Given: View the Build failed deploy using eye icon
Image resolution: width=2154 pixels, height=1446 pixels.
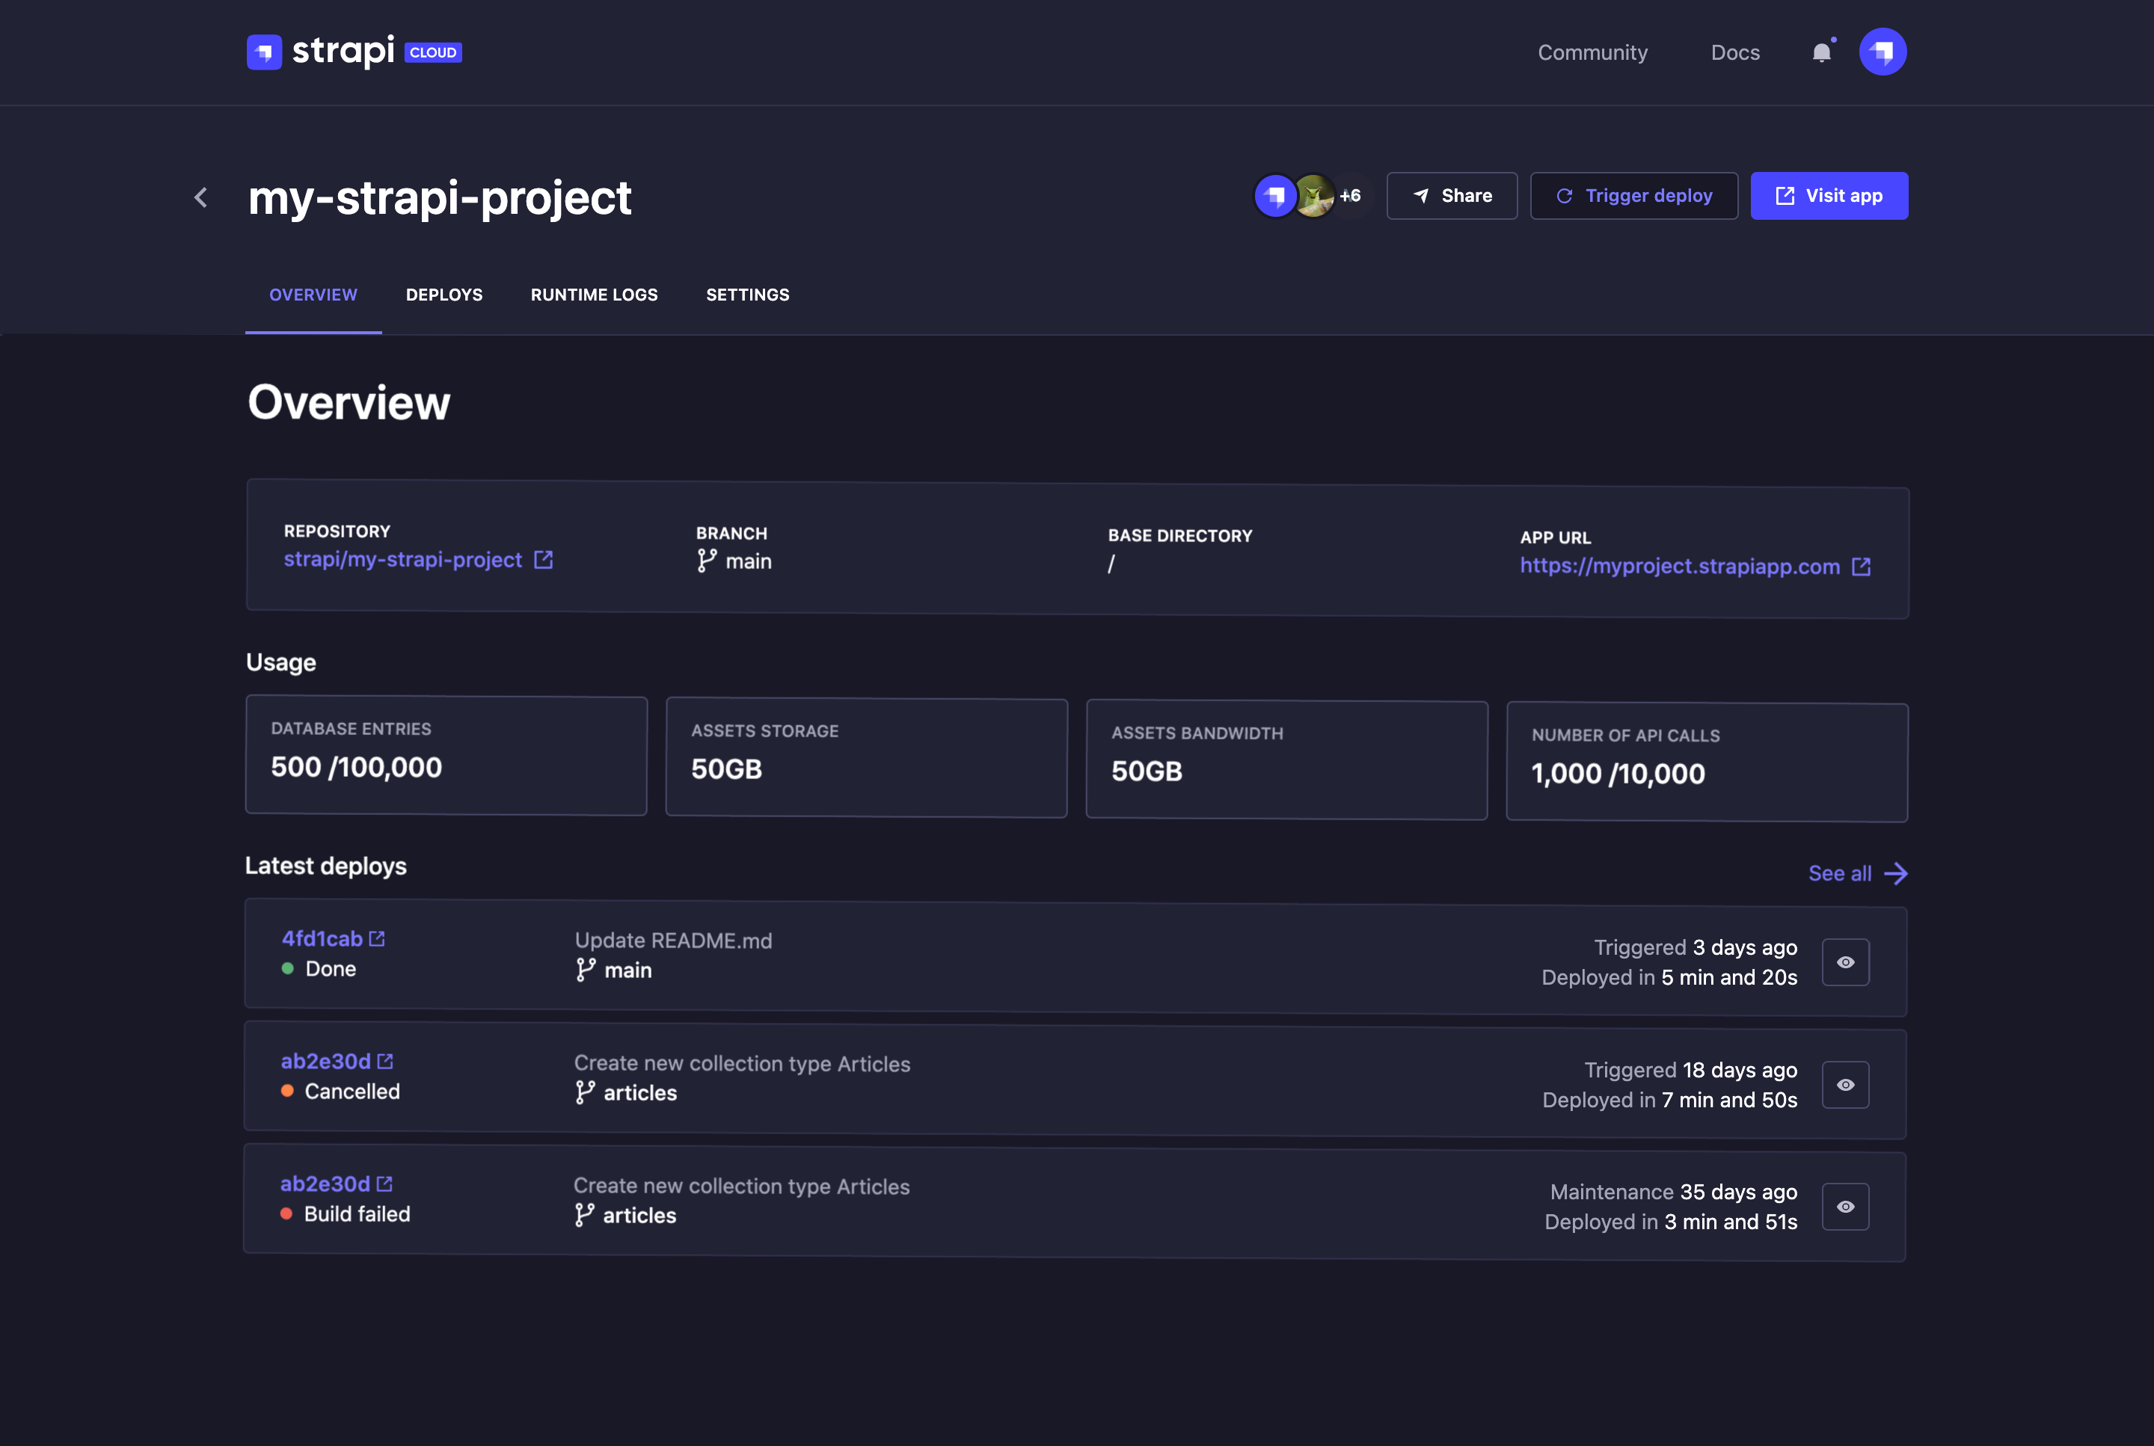Looking at the screenshot, I should 1845,1206.
